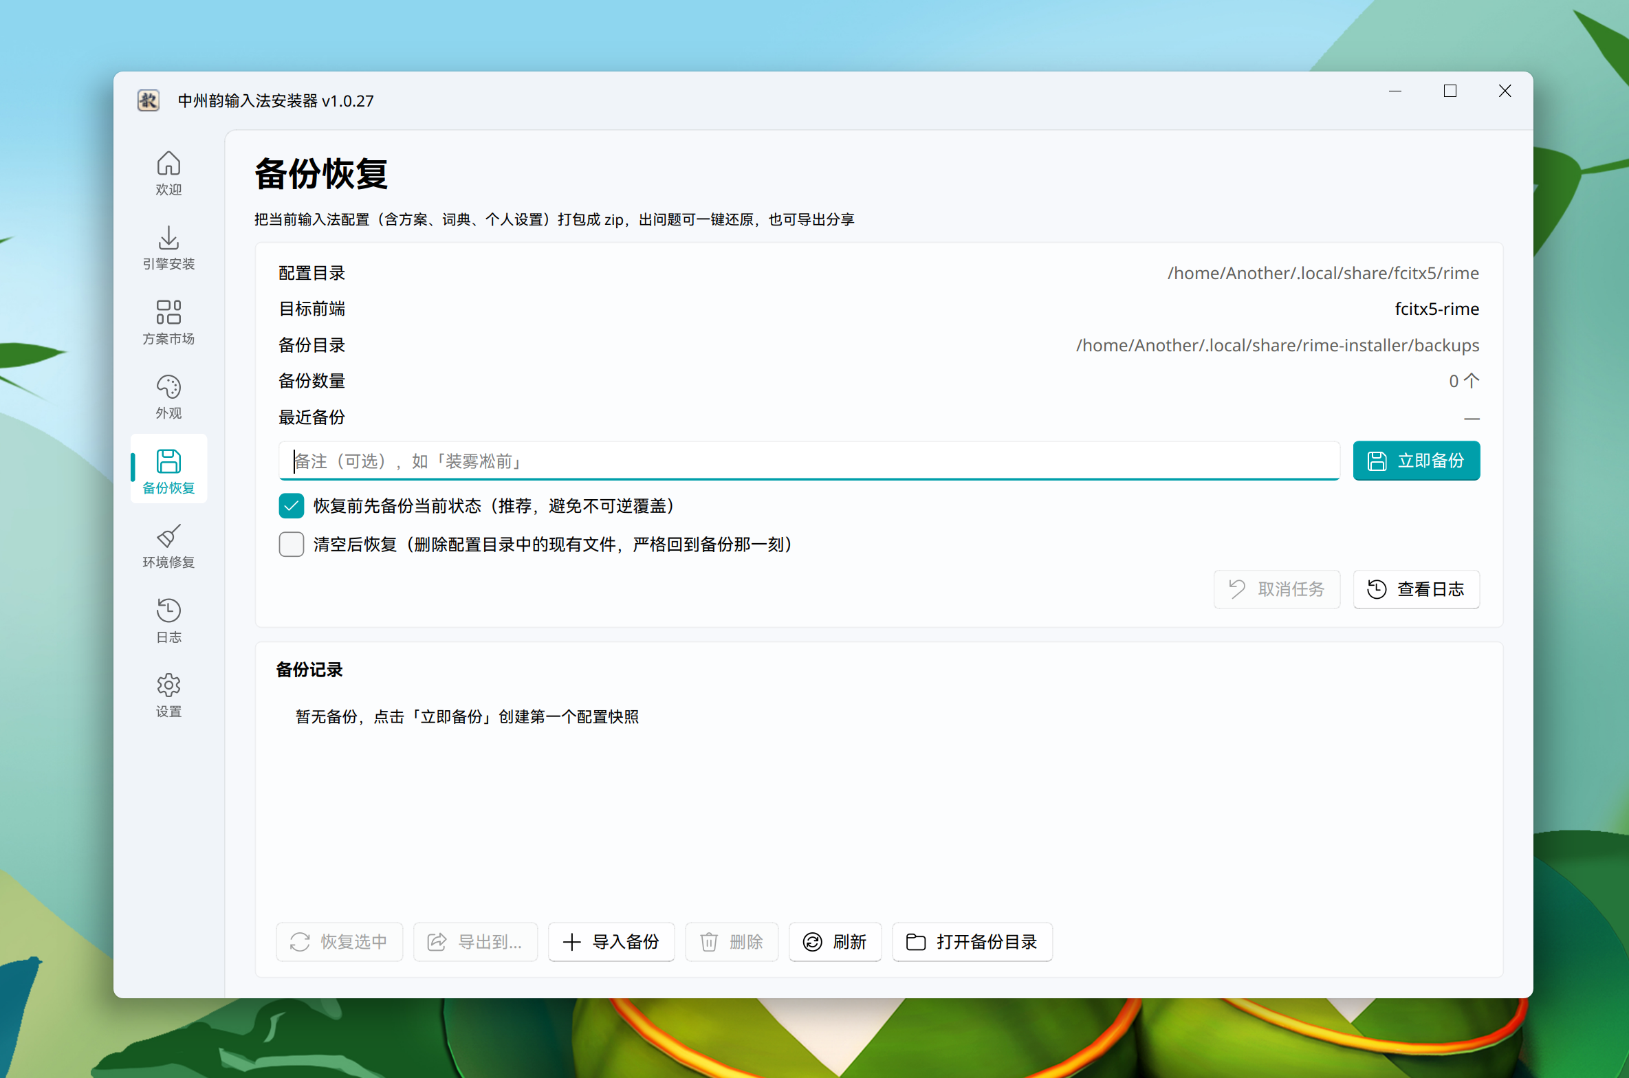Click the app logo in title bar

coord(149,100)
